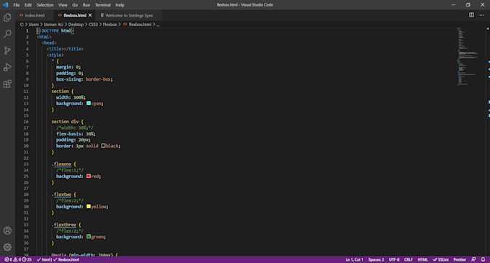Image resolution: width=490 pixels, height=263 pixels.
Task: Restore down the VS Code window
Action: click(x=468, y=5)
